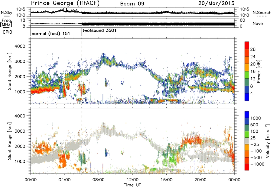Click the 'Prince George (fitACF)' plot title
This screenshot has width=271, height=187.
pos(65,3)
